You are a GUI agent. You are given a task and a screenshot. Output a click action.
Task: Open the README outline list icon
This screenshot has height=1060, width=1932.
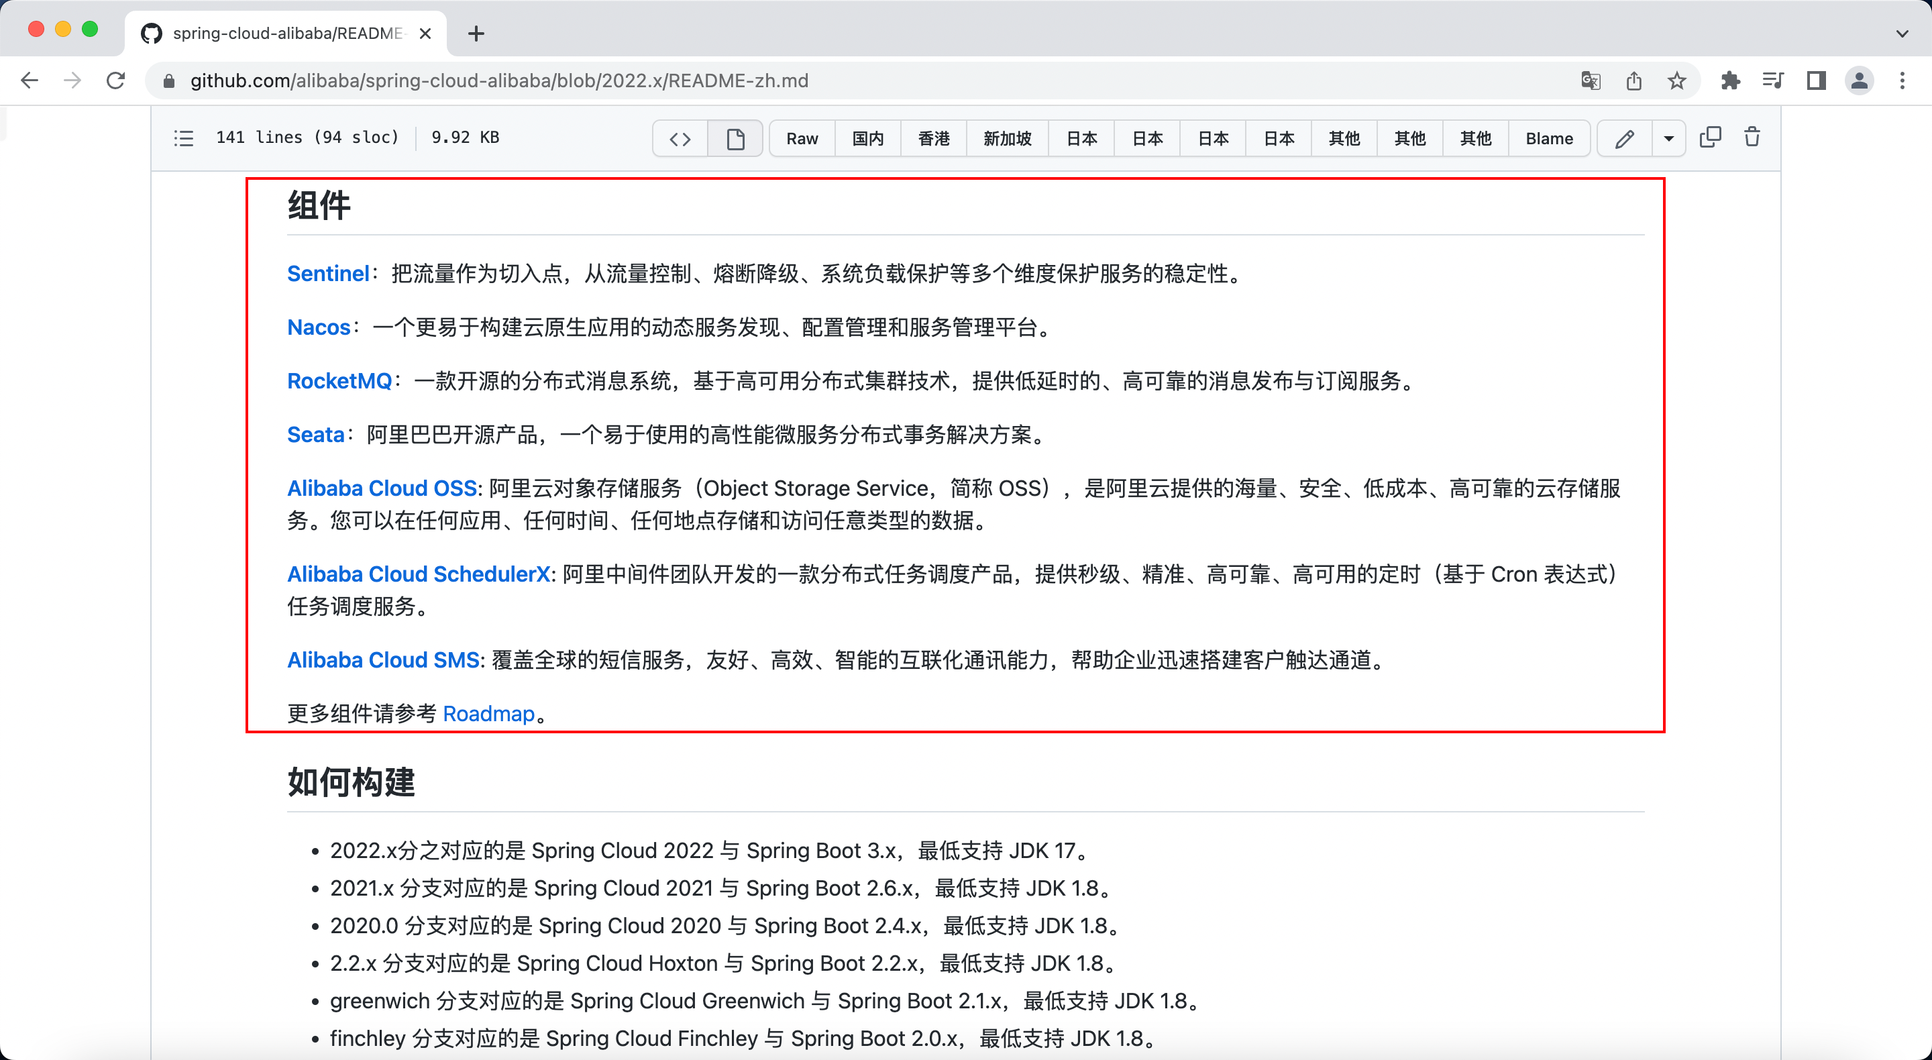pos(184,138)
